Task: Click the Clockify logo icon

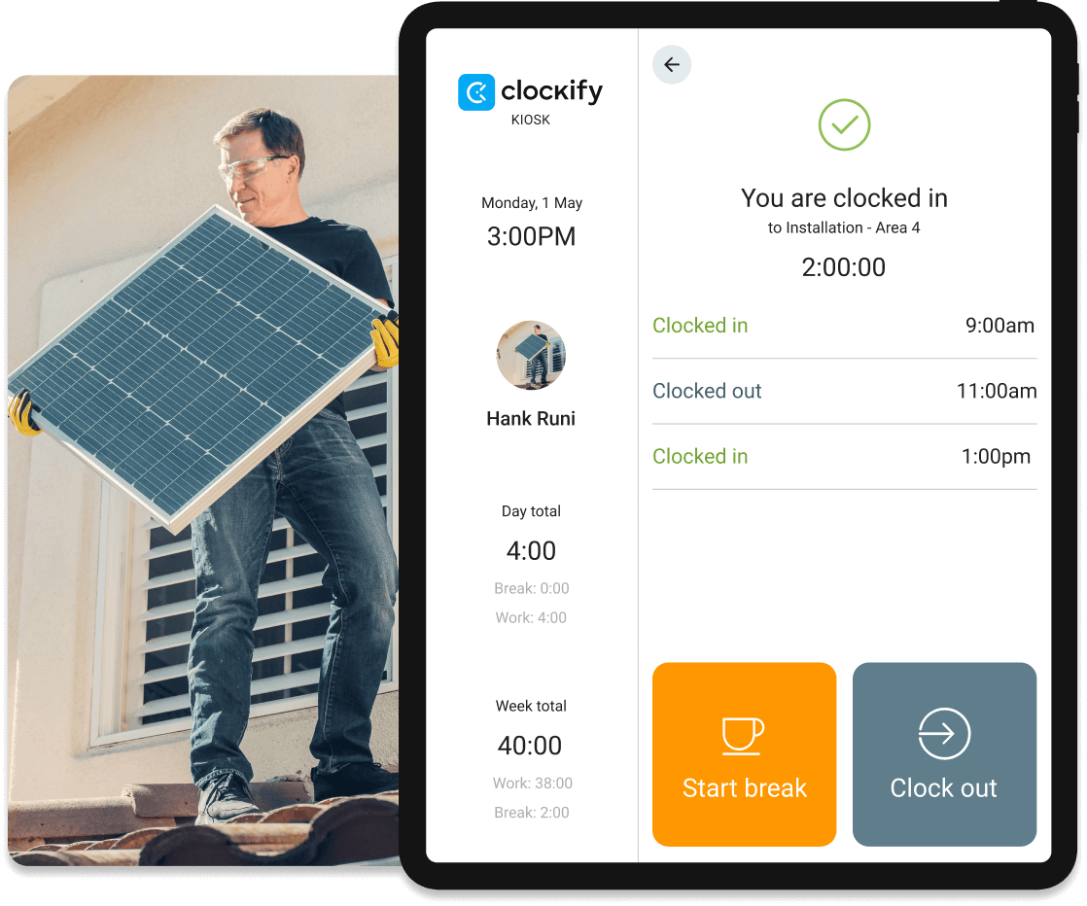Action: [476, 92]
